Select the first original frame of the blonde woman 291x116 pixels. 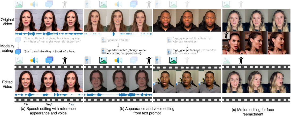point(234,20)
